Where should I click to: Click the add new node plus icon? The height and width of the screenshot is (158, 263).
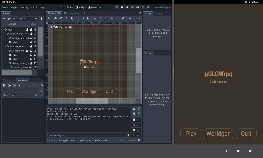[4, 19]
